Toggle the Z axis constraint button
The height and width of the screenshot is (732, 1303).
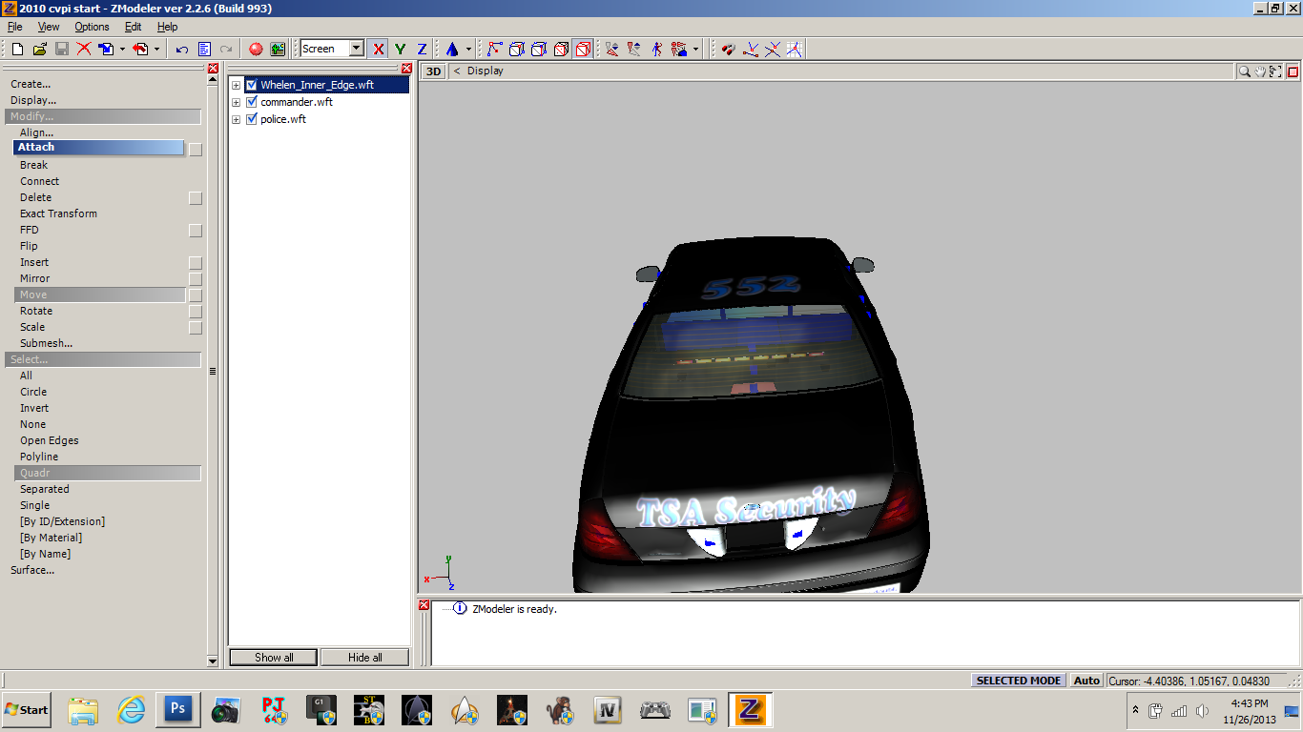click(x=422, y=49)
